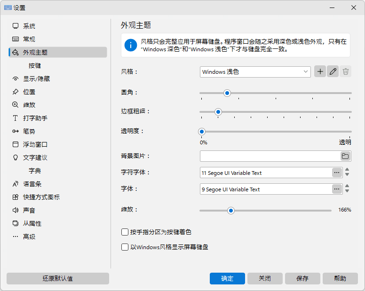This screenshot has width=365, height=291.
Task: Click the pencil edit style icon
Action: click(x=333, y=71)
